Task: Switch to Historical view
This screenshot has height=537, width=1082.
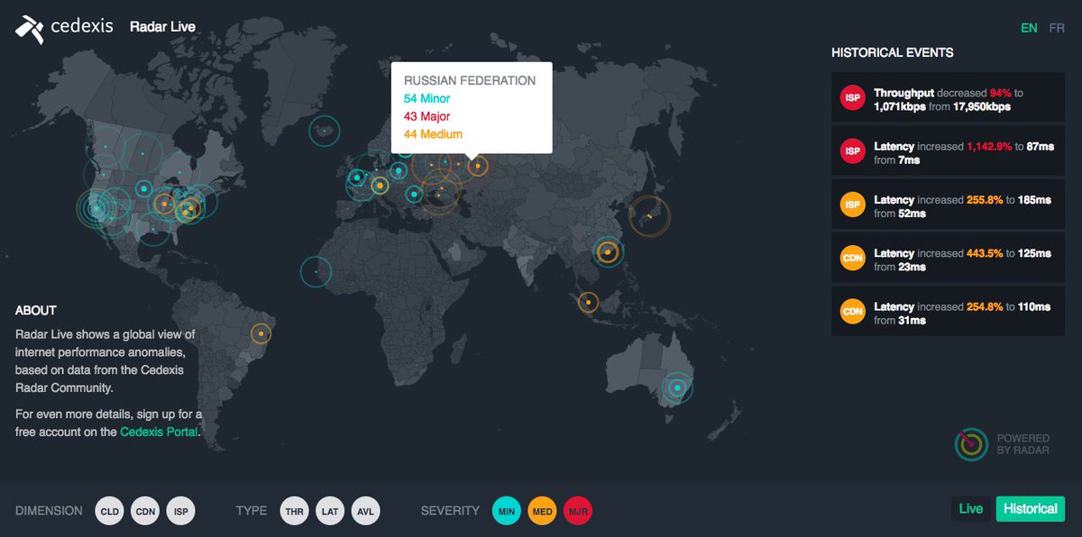Action: (1030, 508)
